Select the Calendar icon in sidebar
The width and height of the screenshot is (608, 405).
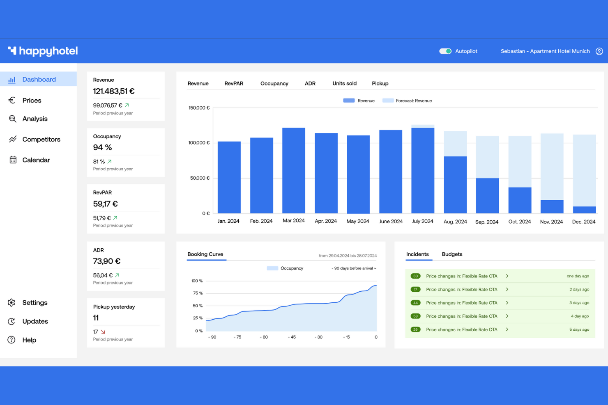click(x=12, y=160)
